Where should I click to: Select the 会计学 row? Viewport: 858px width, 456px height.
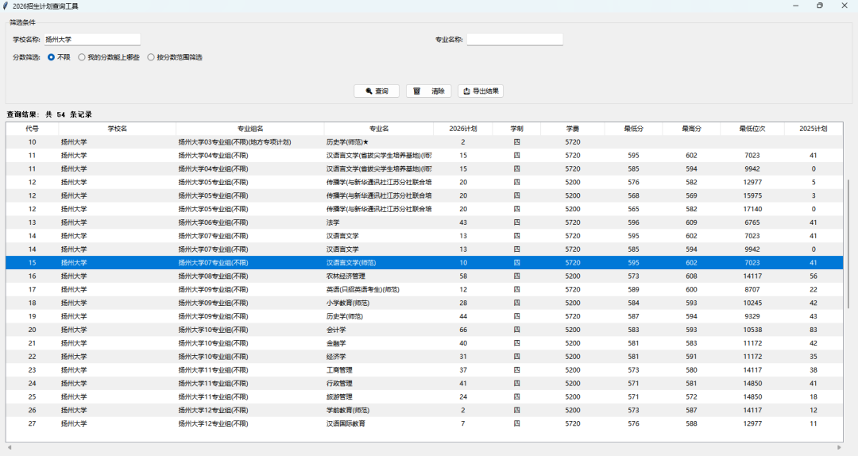424,330
